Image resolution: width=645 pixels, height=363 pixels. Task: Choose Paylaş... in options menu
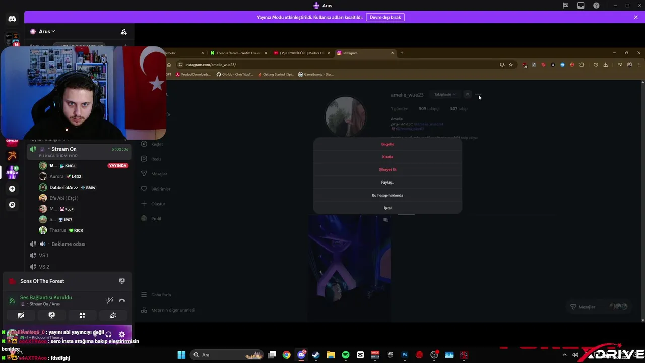point(388,183)
